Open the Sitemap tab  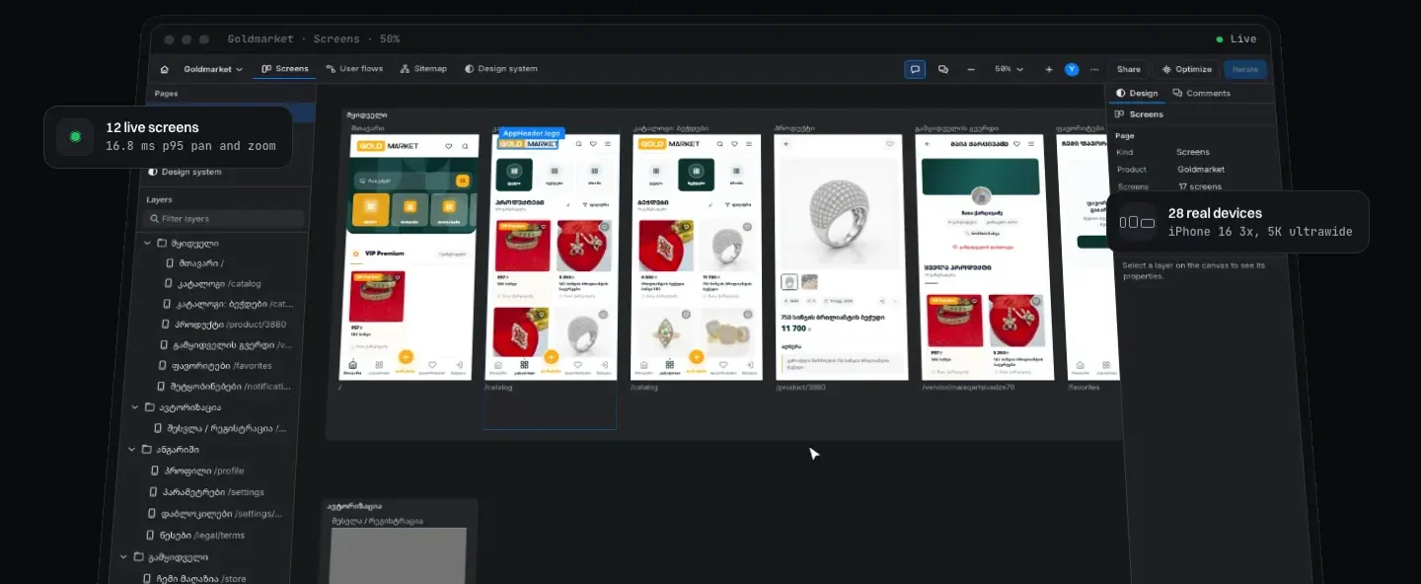[x=423, y=69]
